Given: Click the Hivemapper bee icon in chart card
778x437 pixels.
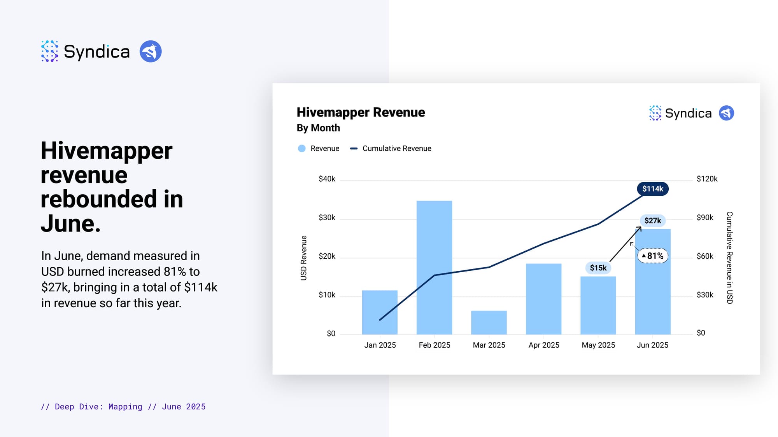Looking at the screenshot, I should click(x=726, y=113).
